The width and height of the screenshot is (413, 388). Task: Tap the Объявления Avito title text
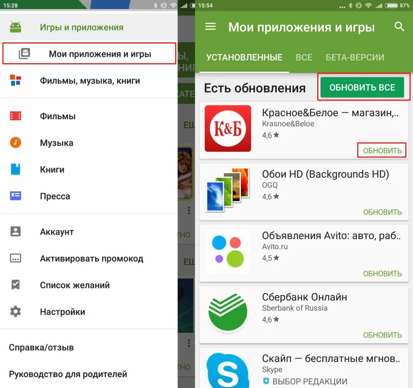(x=331, y=235)
